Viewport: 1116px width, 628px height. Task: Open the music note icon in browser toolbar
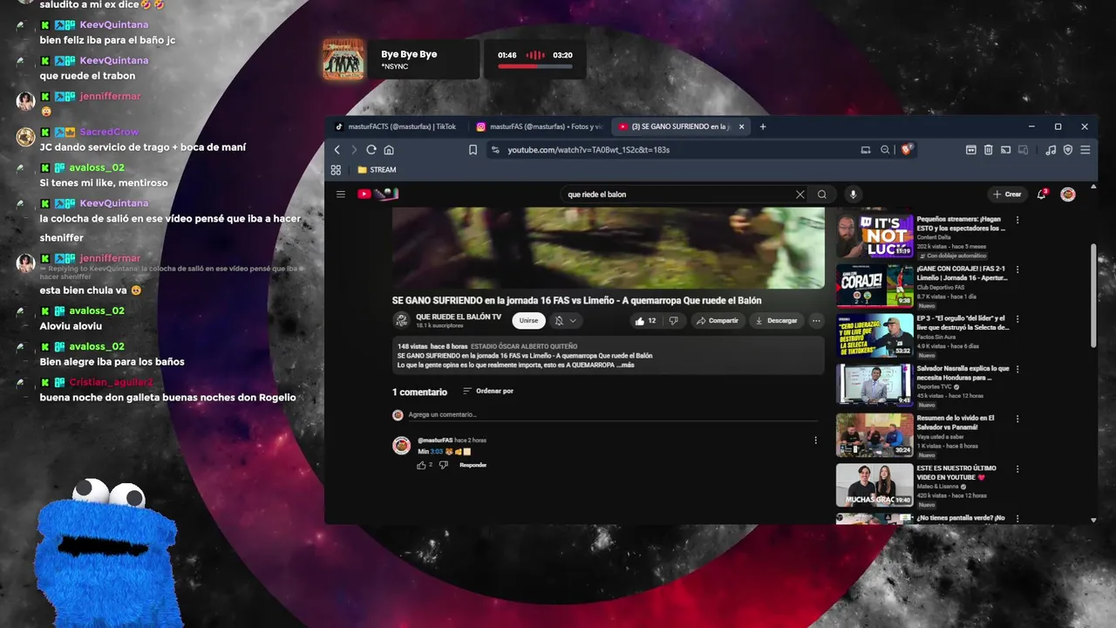tap(1051, 150)
